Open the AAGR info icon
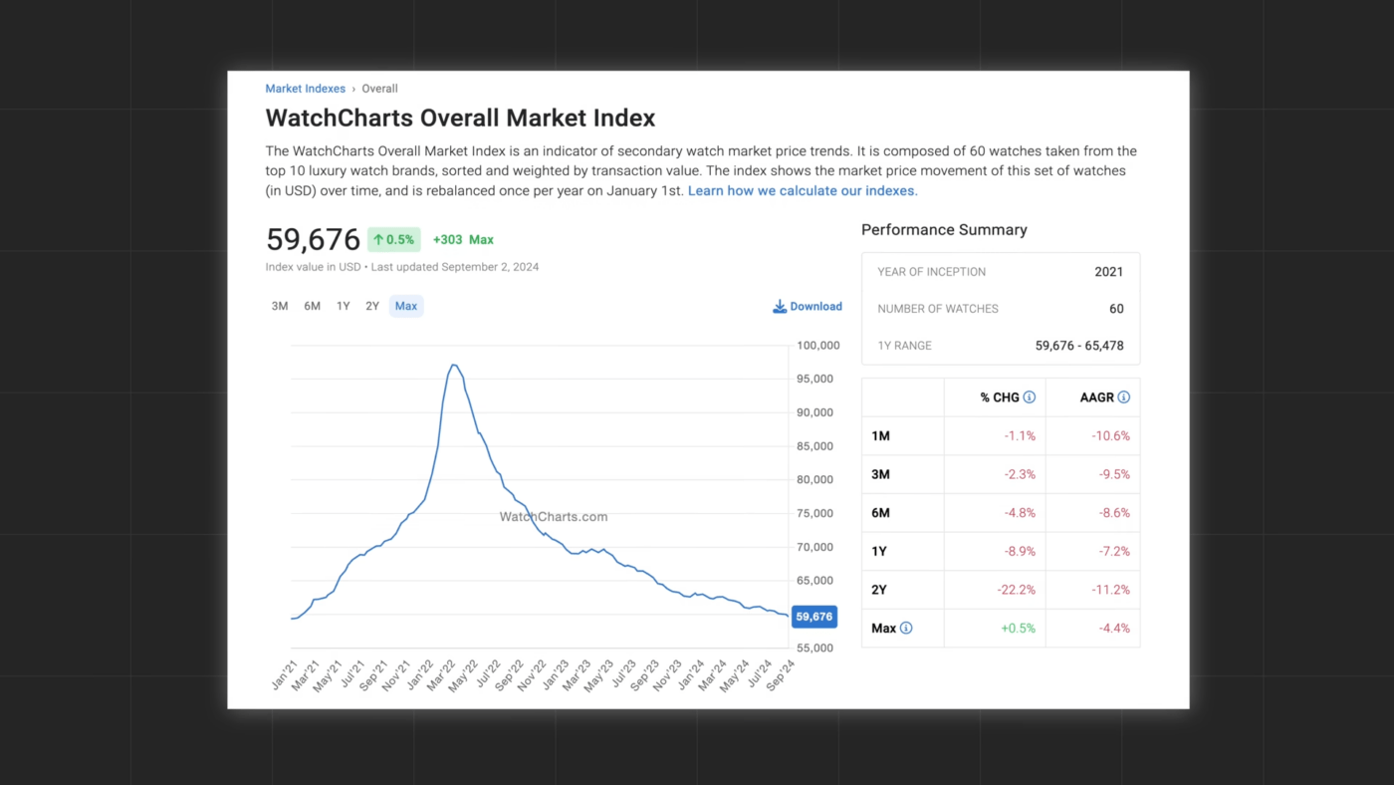1394x785 pixels. [x=1124, y=397]
